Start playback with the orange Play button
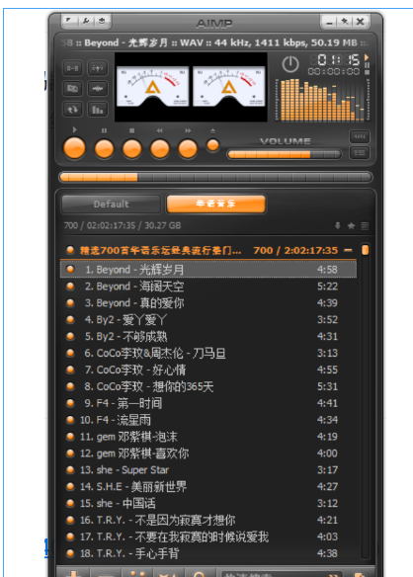The width and height of the screenshot is (413, 577). (74, 148)
